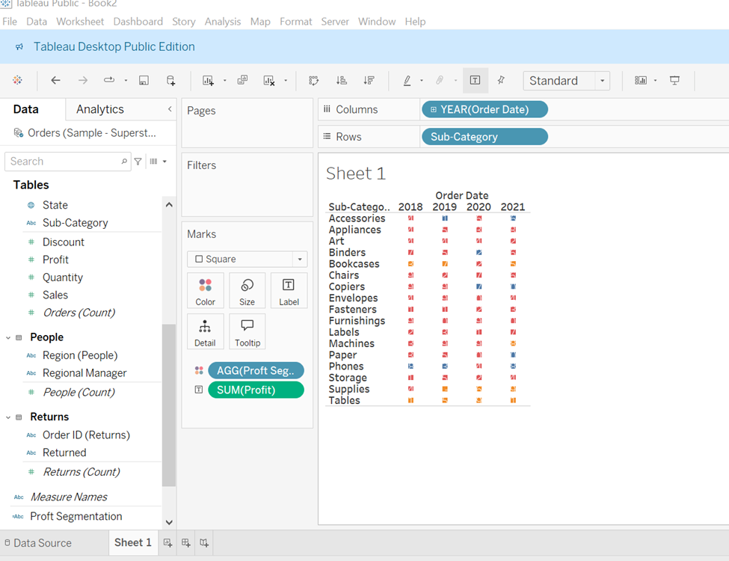Click the Undo back arrow
Viewport: 729px width, 561px height.
click(56, 81)
